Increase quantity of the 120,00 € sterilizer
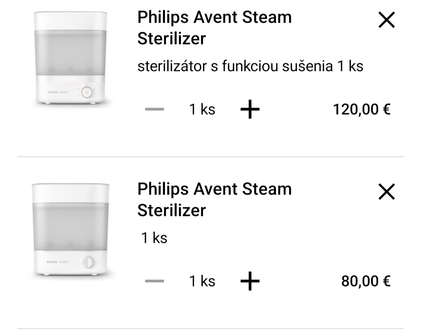 (250, 110)
